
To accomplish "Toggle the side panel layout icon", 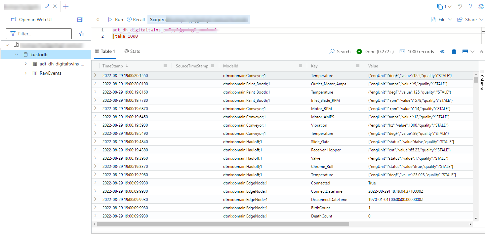I will (80, 20).
